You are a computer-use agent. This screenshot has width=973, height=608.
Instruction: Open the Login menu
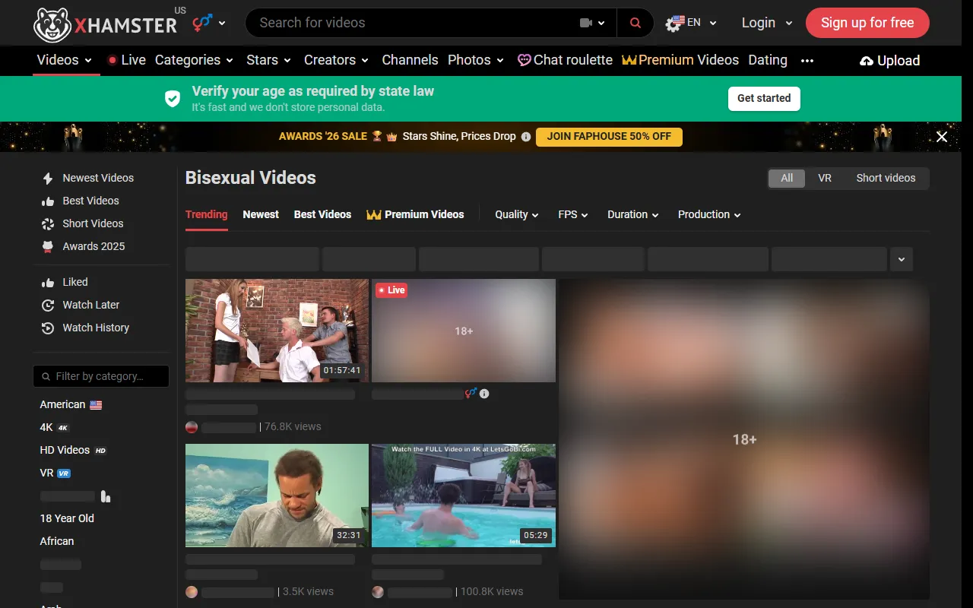pos(767,23)
